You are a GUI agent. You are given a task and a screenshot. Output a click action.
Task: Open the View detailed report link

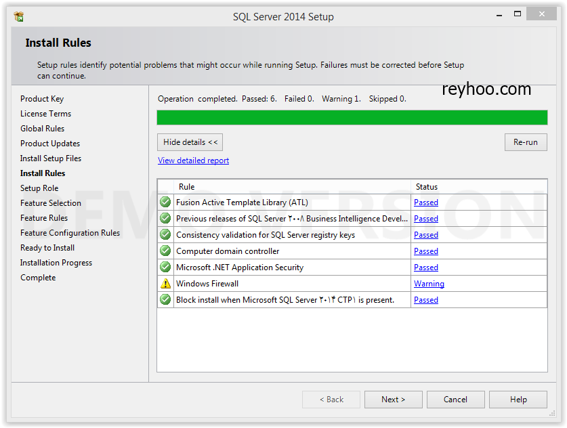[194, 160]
